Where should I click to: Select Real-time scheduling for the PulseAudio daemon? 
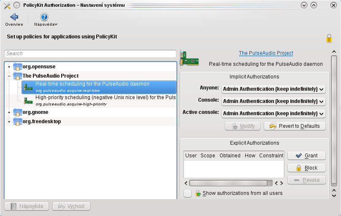(x=99, y=87)
